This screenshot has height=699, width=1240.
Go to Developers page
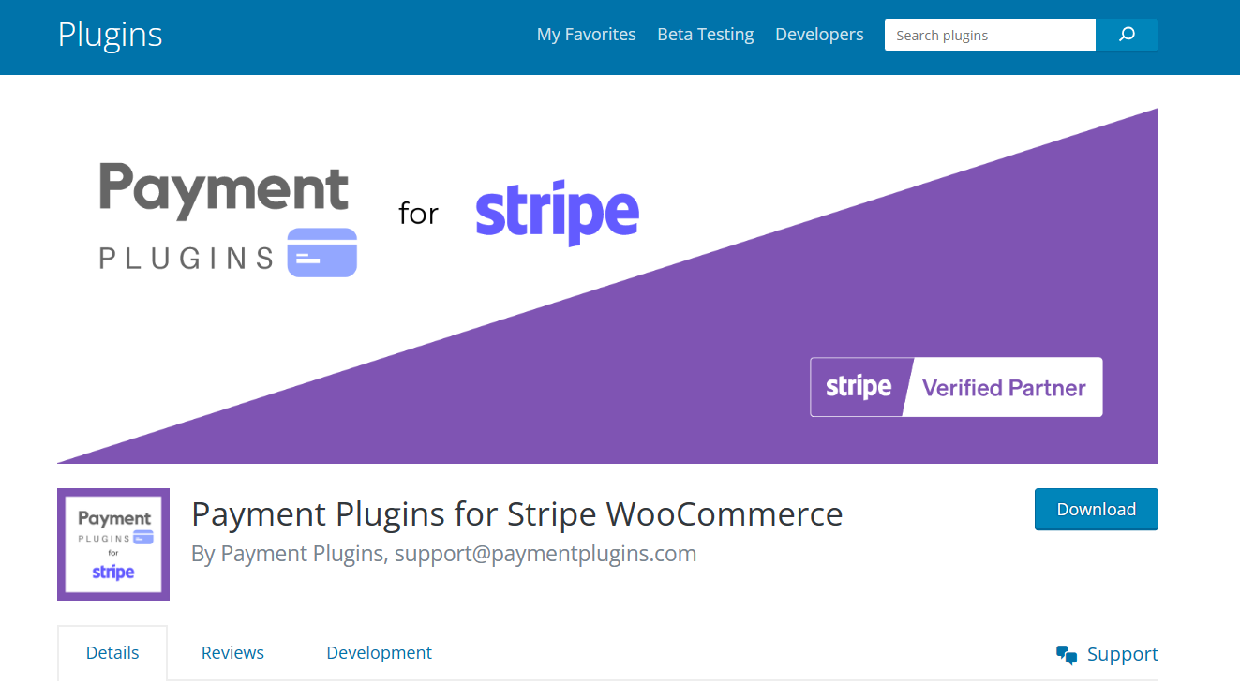click(x=819, y=35)
